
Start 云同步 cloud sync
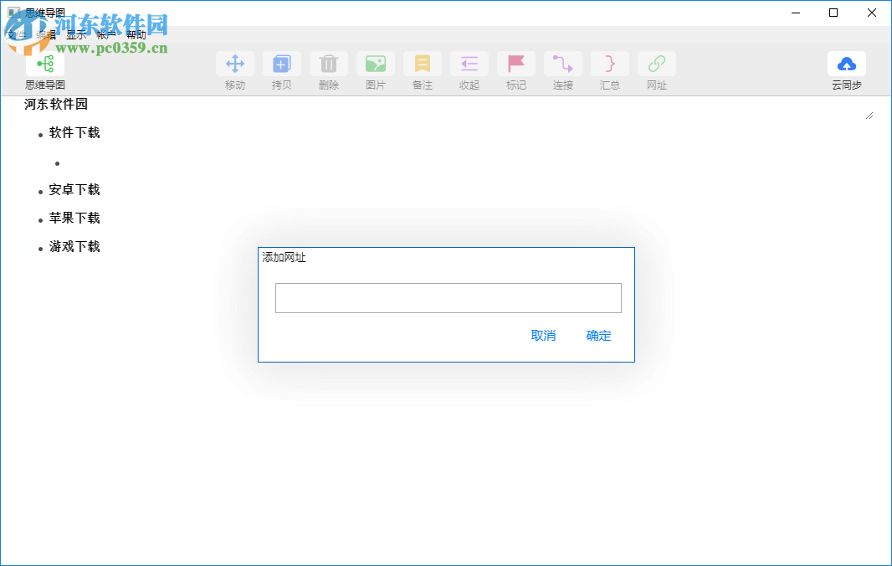coord(847,64)
